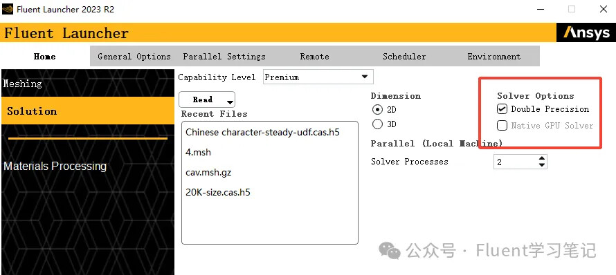This screenshot has width=616, height=275.
Task: Decrease Solver Processes with down arrow
Action: [x=542, y=164]
